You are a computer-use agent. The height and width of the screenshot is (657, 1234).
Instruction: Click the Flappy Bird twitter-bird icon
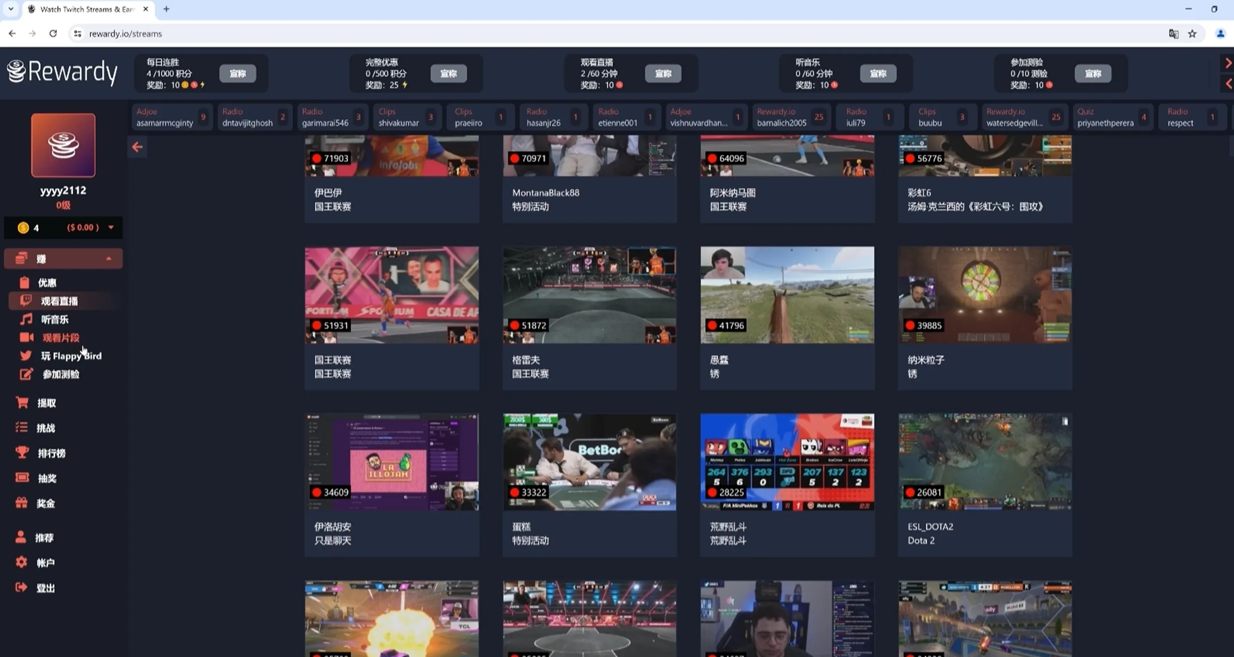26,356
